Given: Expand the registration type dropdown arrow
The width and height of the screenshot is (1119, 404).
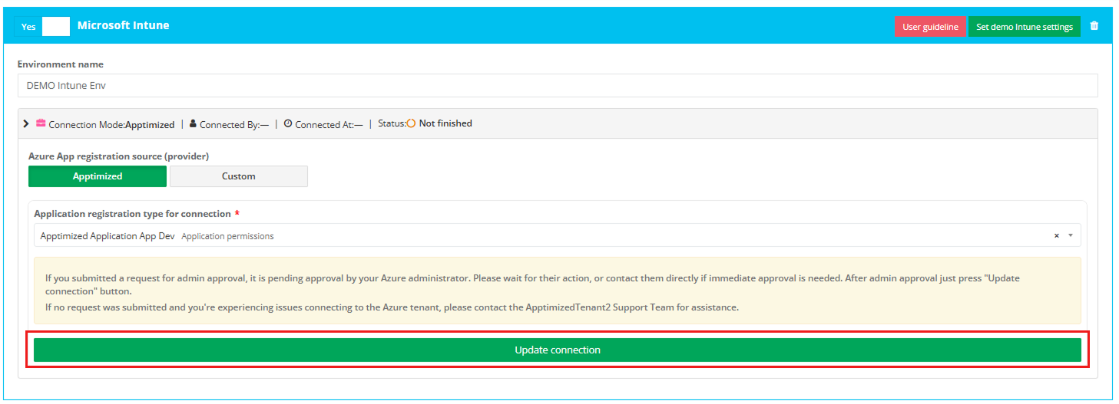Looking at the screenshot, I should click(1071, 236).
